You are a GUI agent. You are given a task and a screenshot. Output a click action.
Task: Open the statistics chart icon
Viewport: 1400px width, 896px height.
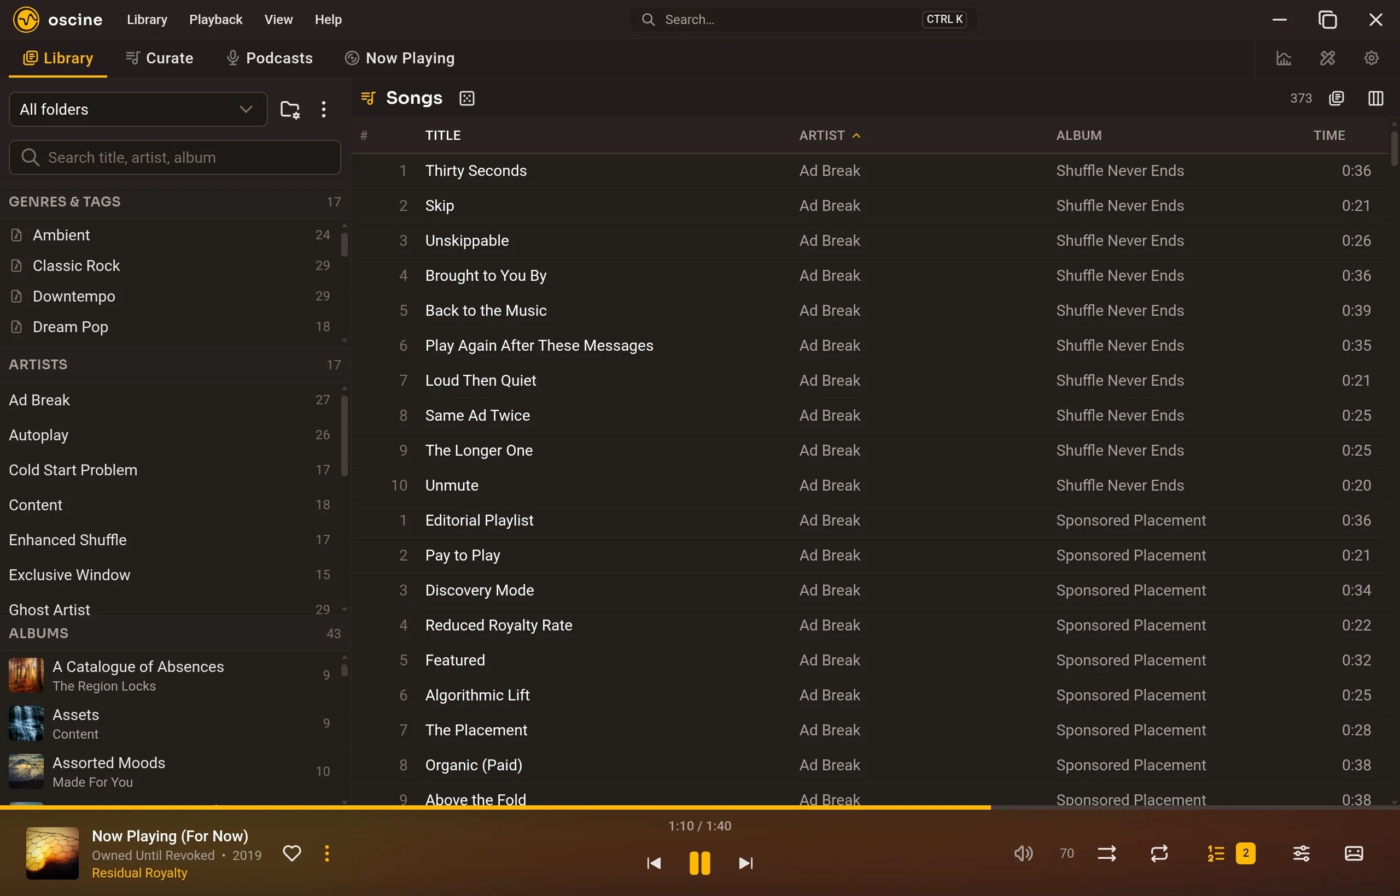coord(1284,58)
